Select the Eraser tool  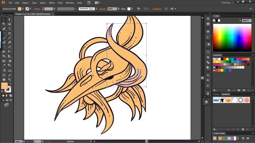point(10,43)
